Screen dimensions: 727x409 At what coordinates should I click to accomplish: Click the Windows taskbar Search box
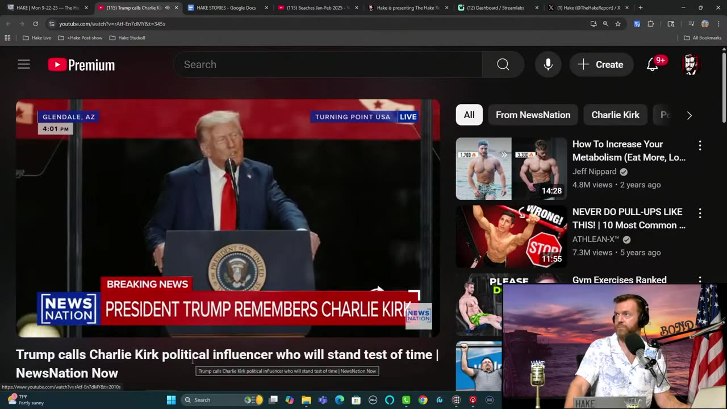[x=223, y=400]
